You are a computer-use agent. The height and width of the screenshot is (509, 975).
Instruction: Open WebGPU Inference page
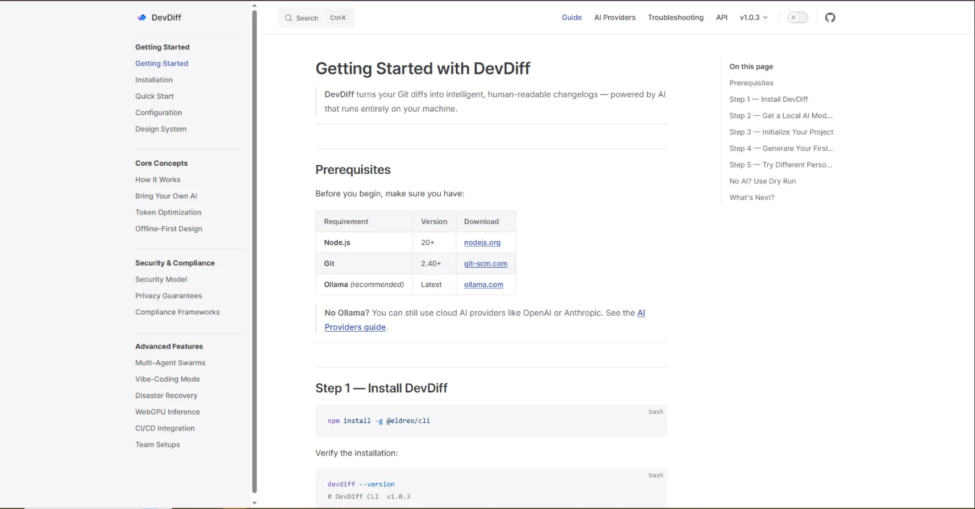click(x=168, y=413)
